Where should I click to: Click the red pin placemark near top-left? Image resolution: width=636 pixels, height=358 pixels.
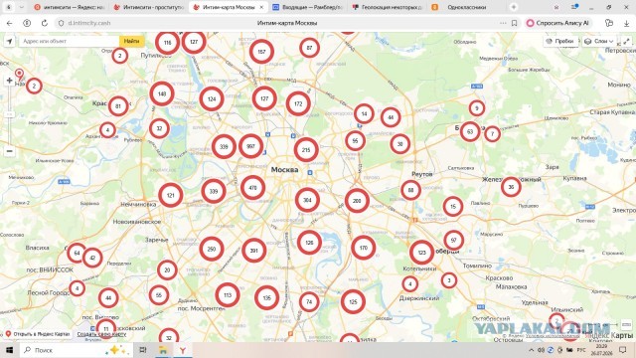(x=19, y=75)
